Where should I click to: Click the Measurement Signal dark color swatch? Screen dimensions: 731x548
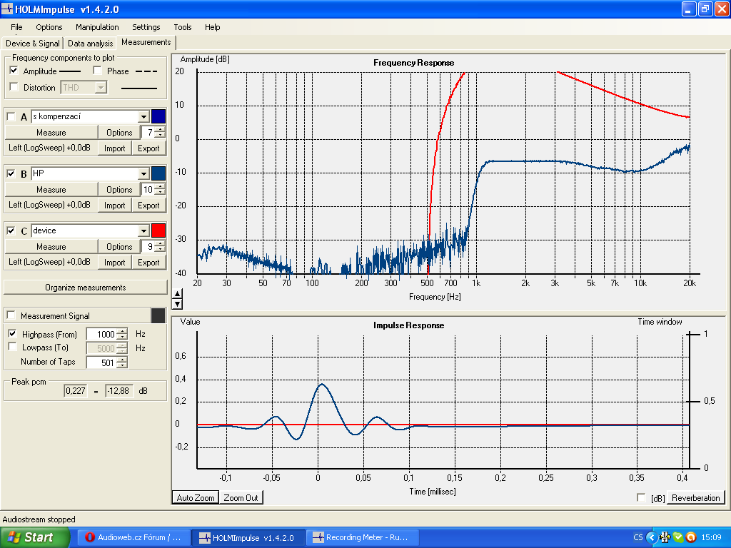click(158, 315)
